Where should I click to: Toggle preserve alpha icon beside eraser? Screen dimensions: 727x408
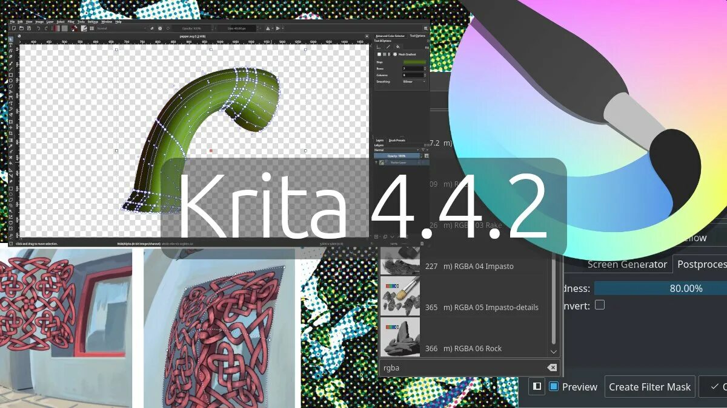160,28
